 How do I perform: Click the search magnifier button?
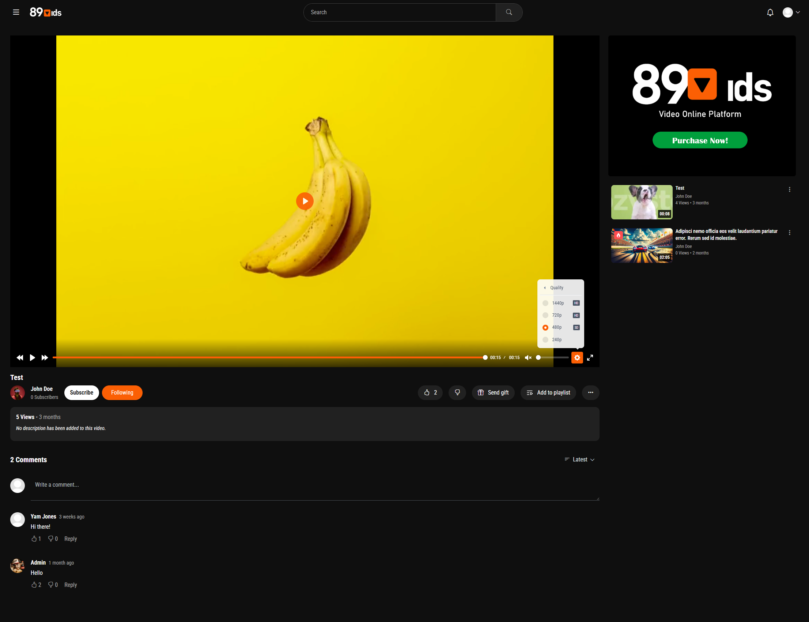pyautogui.click(x=509, y=12)
